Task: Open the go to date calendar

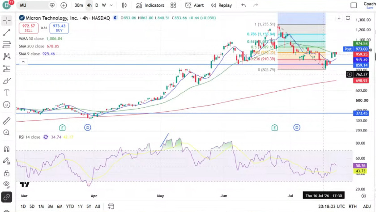Action: tap(111, 206)
